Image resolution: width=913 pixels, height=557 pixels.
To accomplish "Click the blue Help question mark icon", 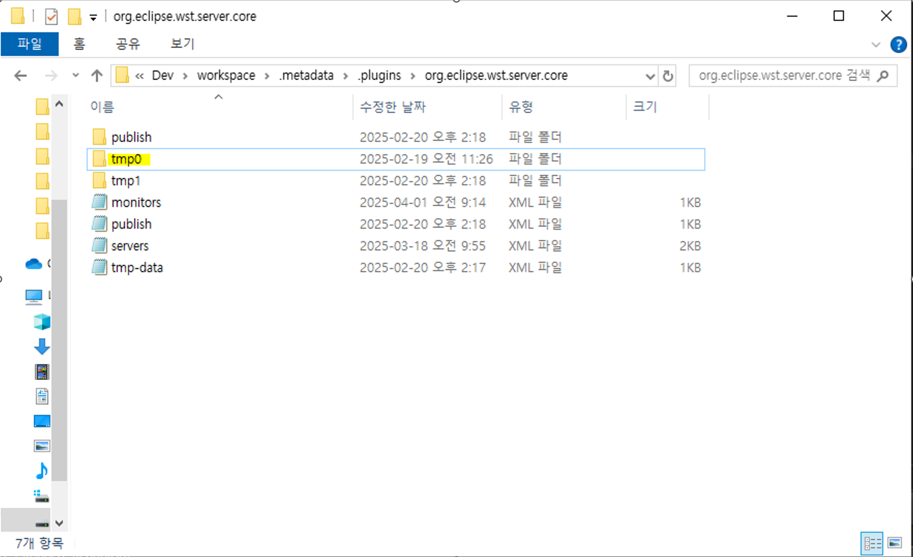I will click(x=898, y=44).
